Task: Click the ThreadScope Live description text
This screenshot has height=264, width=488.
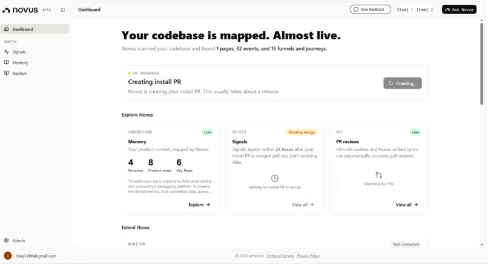Action: [170, 186]
